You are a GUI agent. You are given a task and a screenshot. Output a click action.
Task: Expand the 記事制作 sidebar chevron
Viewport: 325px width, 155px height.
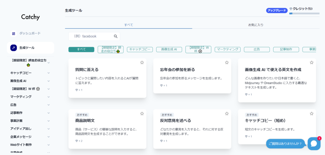pyautogui.click(x=49, y=113)
